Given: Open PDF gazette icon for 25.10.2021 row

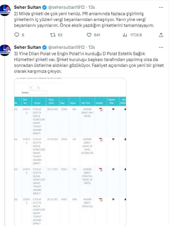Looking at the screenshot, I should click(x=101, y=199).
